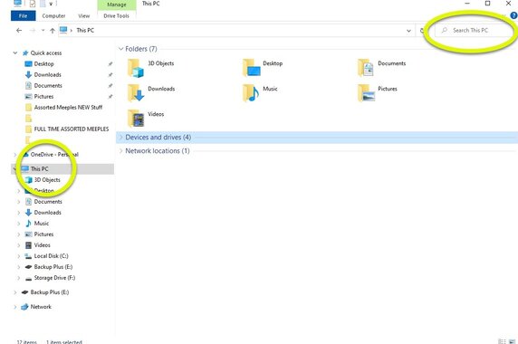Expand the Local Disk (C:) node
518x344 pixels.
click(19, 256)
